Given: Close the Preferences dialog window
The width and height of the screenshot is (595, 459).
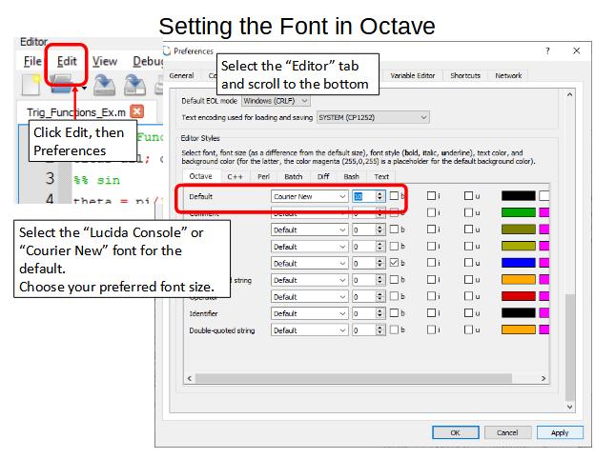Looking at the screenshot, I should coord(576,50).
